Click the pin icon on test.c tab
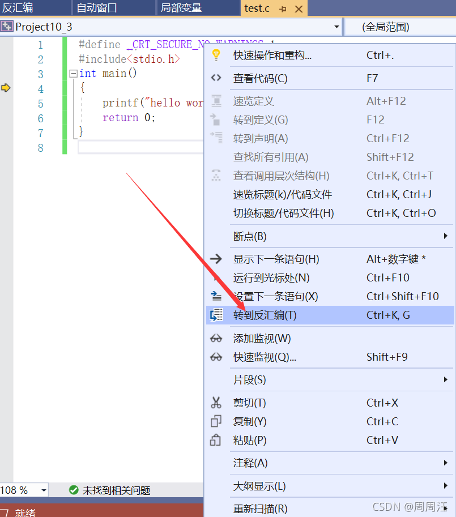This screenshot has width=456, height=517. [283, 9]
